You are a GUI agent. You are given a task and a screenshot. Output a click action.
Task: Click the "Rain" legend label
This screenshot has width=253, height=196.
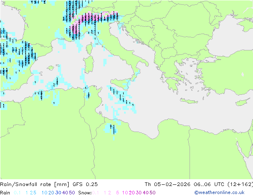5,193
